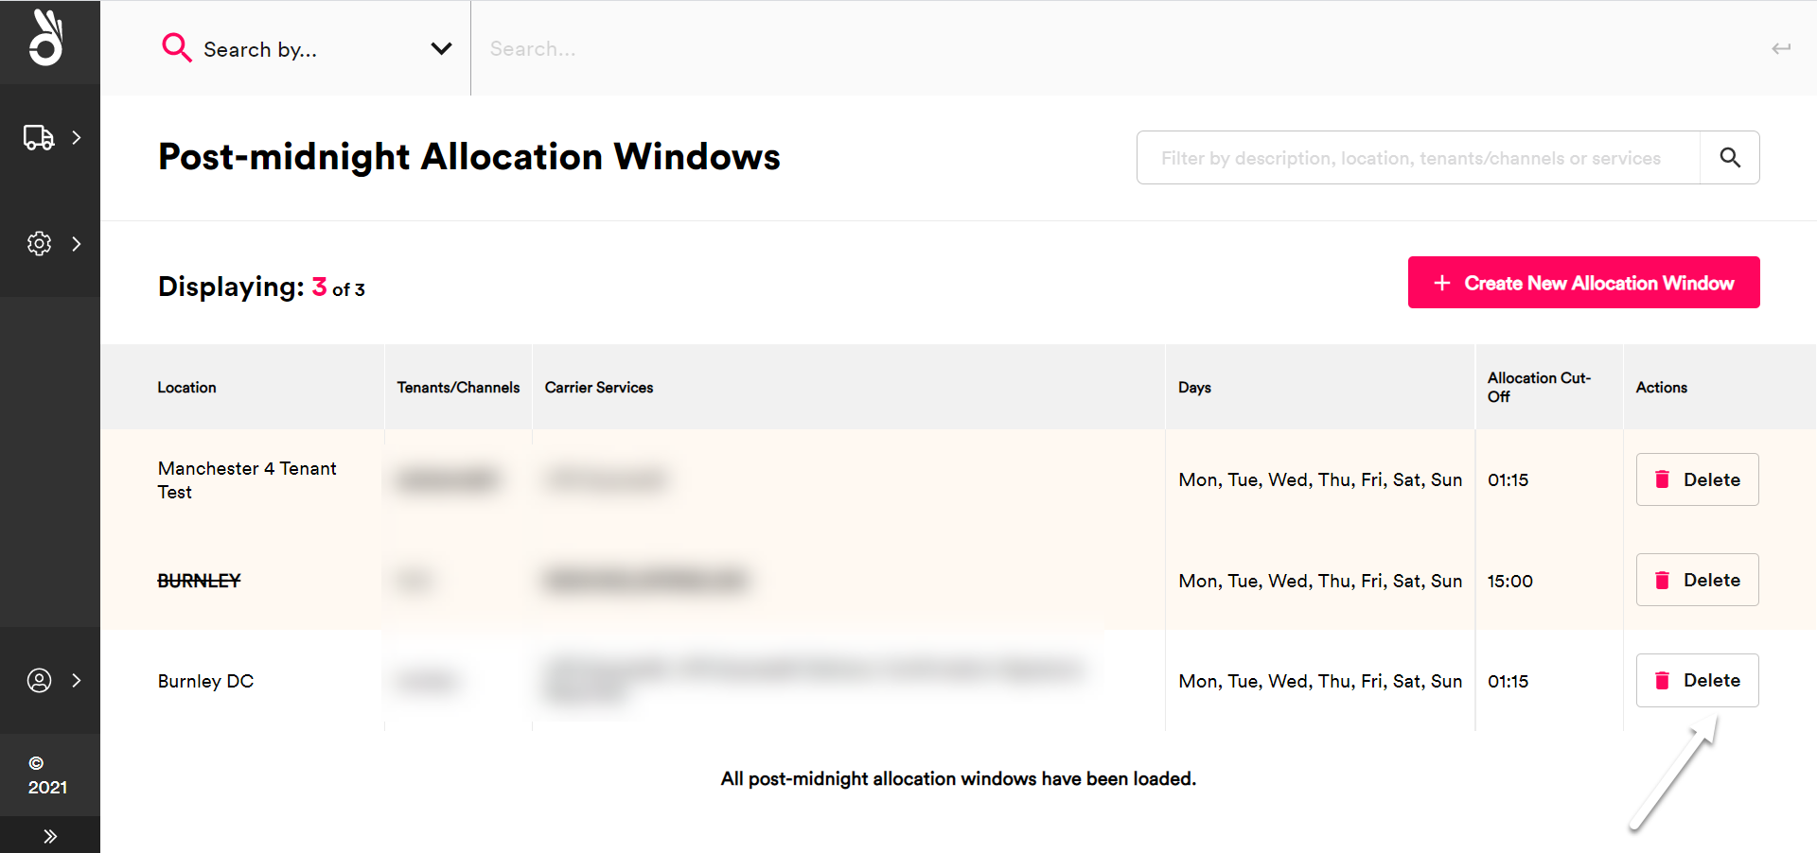Click the days list in Manchester row

[x=1320, y=479]
